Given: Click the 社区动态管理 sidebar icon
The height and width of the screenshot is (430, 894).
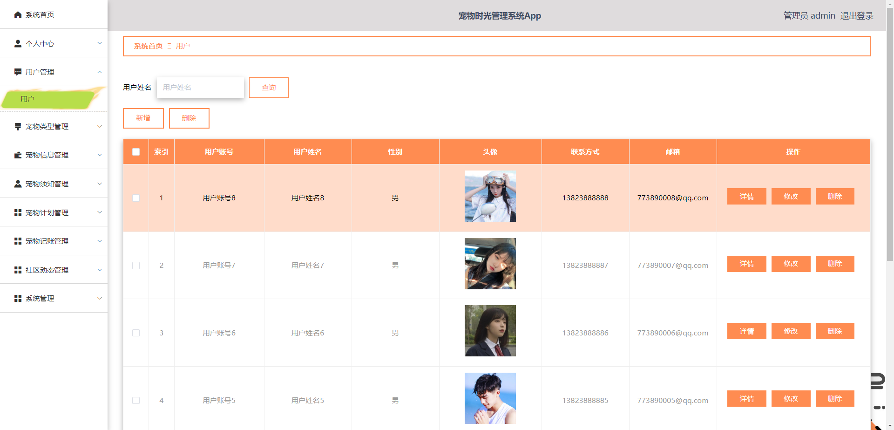Looking at the screenshot, I should (x=18, y=269).
